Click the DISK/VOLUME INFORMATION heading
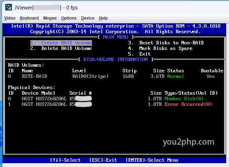Viewport: 229px width, 167px height. [115, 59]
